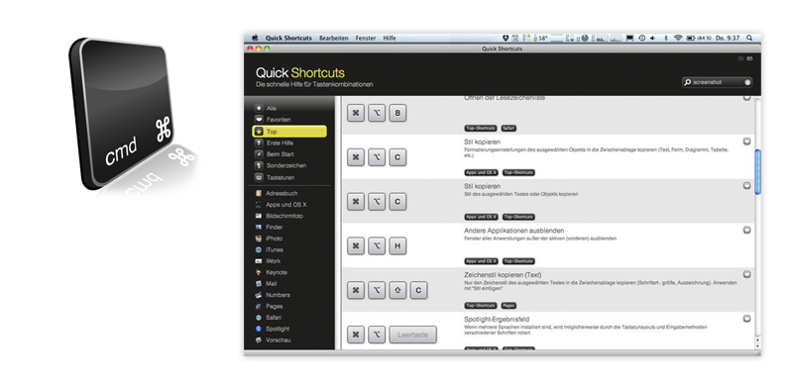Open Quick Shortcuts application menu

(288, 38)
